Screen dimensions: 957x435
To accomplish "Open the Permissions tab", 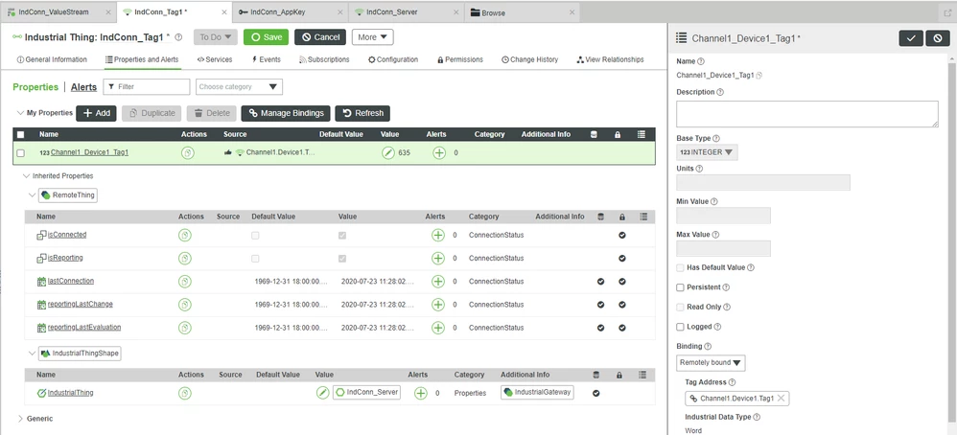I will (x=460, y=59).
